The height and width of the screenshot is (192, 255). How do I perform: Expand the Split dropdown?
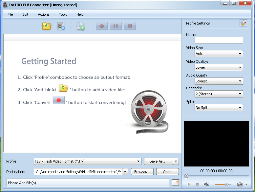[219, 108]
